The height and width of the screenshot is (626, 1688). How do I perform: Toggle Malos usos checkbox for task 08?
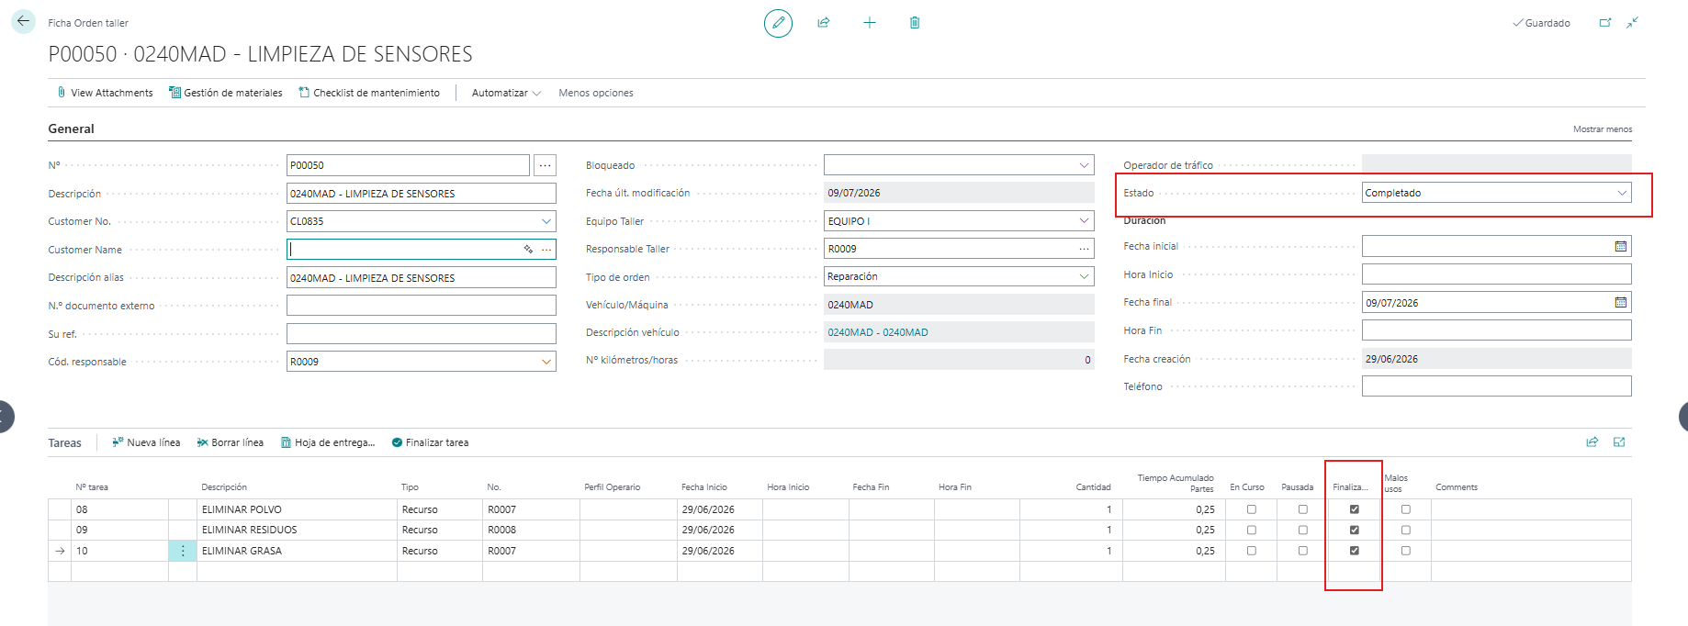pyautogui.click(x=1405, y=509)
